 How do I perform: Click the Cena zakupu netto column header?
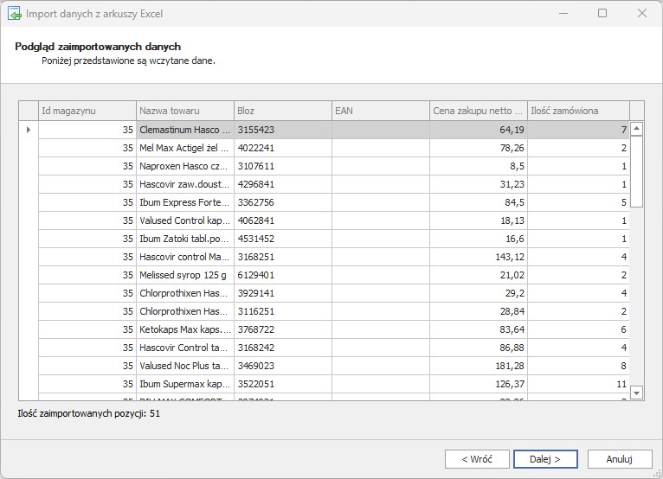[478, 111]
